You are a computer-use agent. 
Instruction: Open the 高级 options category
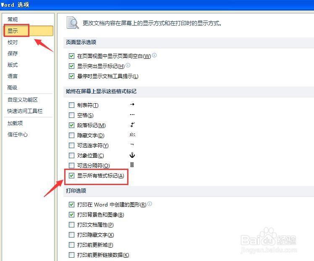coord(12,87)
